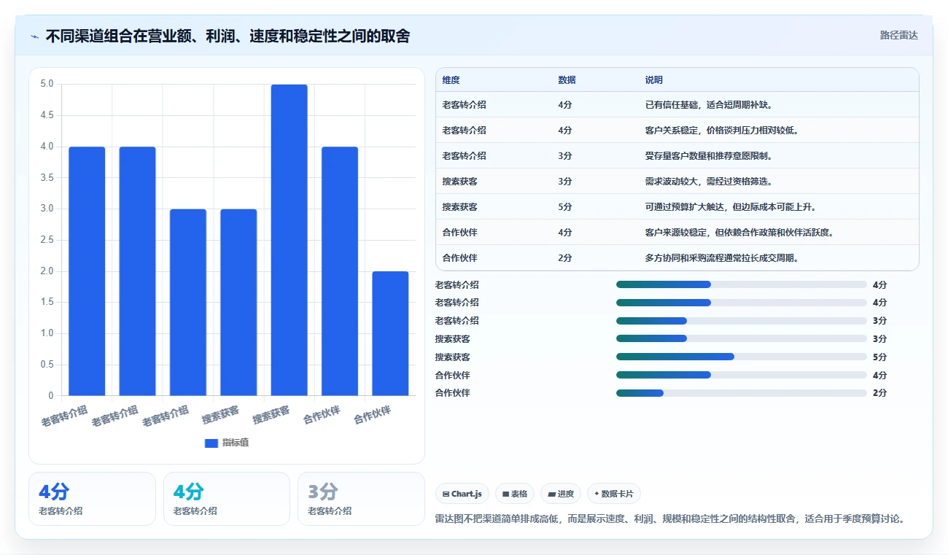
Task: Click the tallest 搜索获客 bar at 5.0
Action: pyautogui.click(x=290, y=240)
